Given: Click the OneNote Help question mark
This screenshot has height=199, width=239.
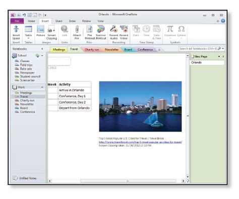Looking at the screenshot, I should click(x=223, y=21).
